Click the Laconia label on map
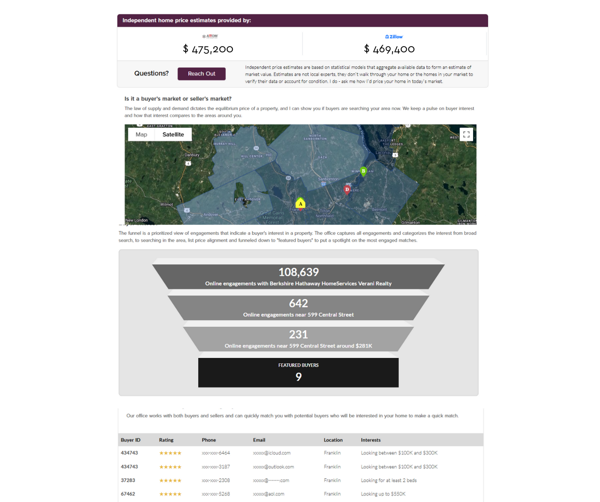 (383, 153)
